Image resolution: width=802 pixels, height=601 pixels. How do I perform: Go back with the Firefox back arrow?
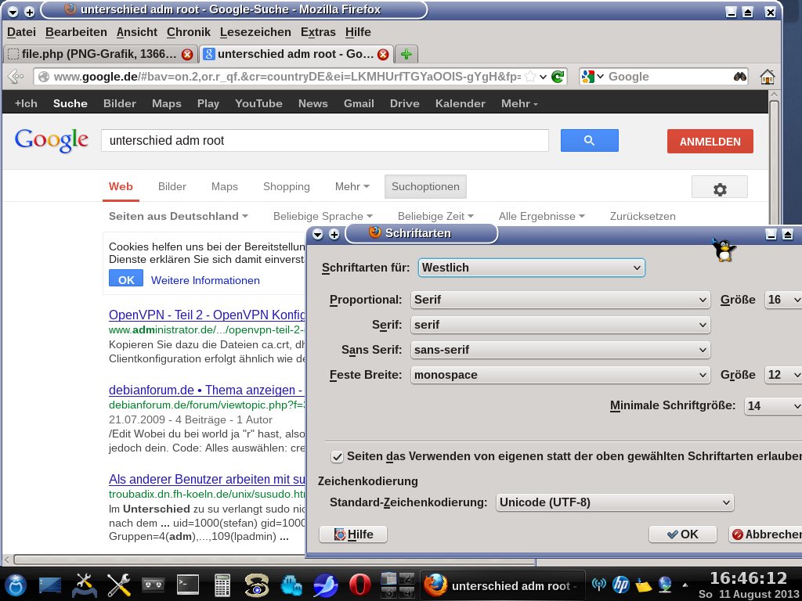pyautogui.click(x=16, y=77)
